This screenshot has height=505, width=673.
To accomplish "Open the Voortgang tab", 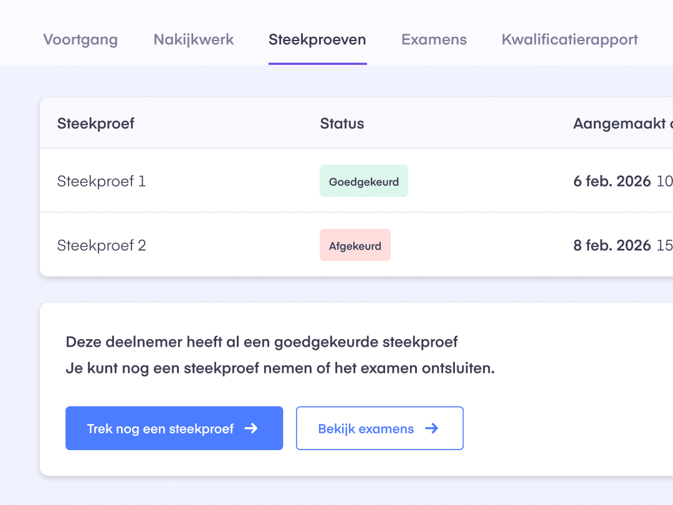I will pos(80,40).
